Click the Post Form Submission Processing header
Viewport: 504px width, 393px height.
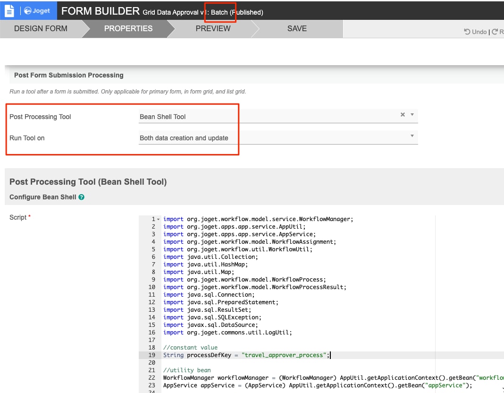(69, 75)
